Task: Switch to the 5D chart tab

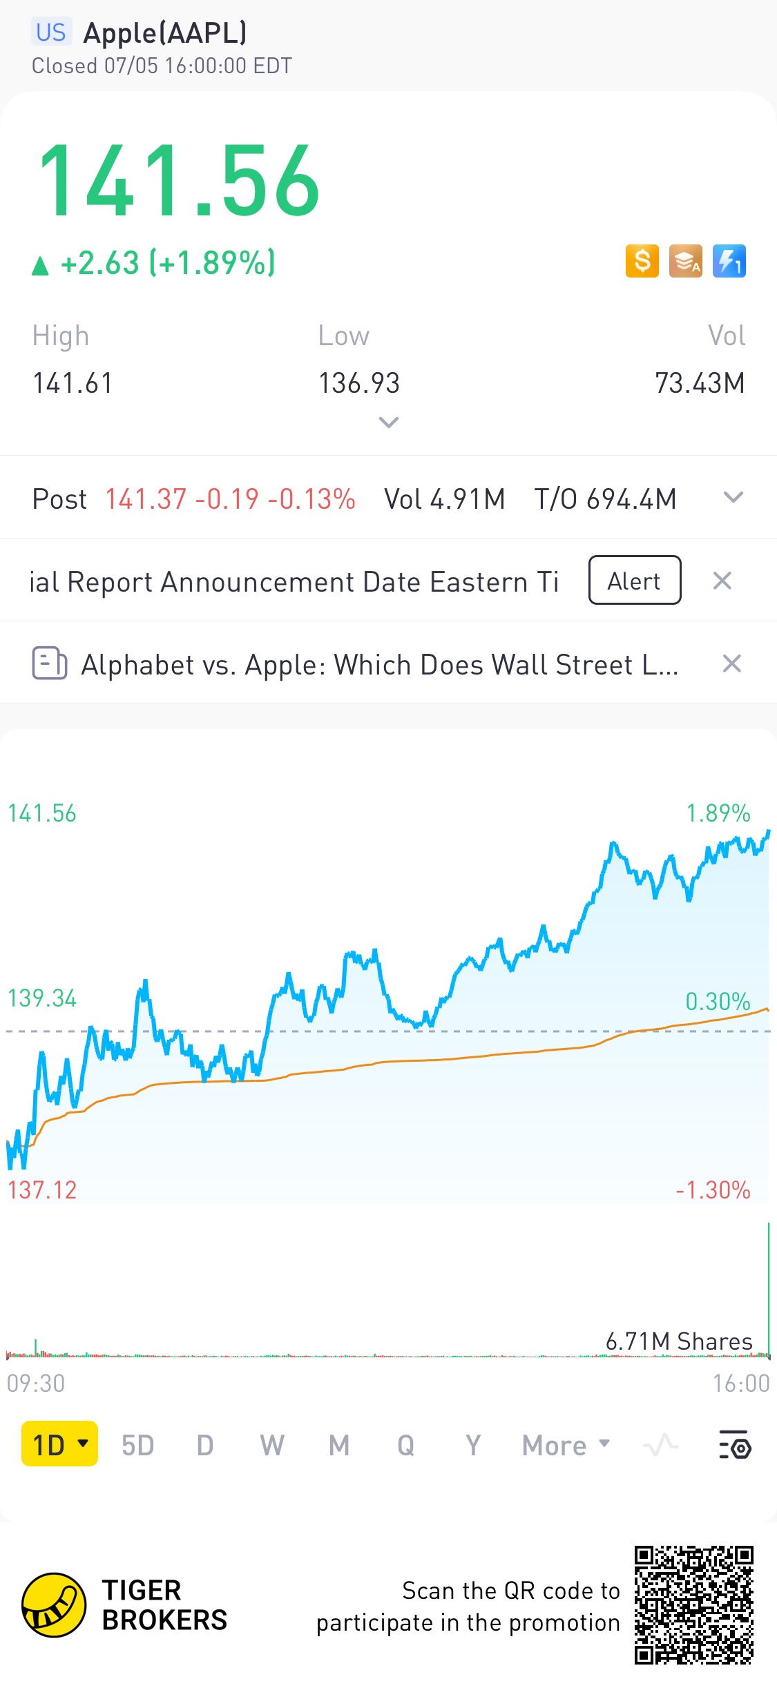Action: (137, 1444)
